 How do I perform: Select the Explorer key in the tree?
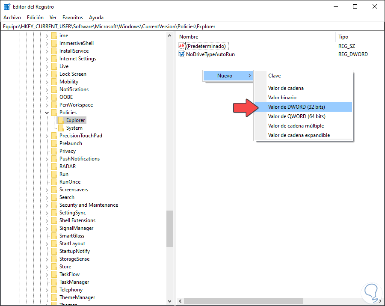[x=75, y=120]
